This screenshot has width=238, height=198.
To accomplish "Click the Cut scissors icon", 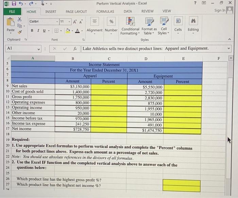I will pos(20,19).
